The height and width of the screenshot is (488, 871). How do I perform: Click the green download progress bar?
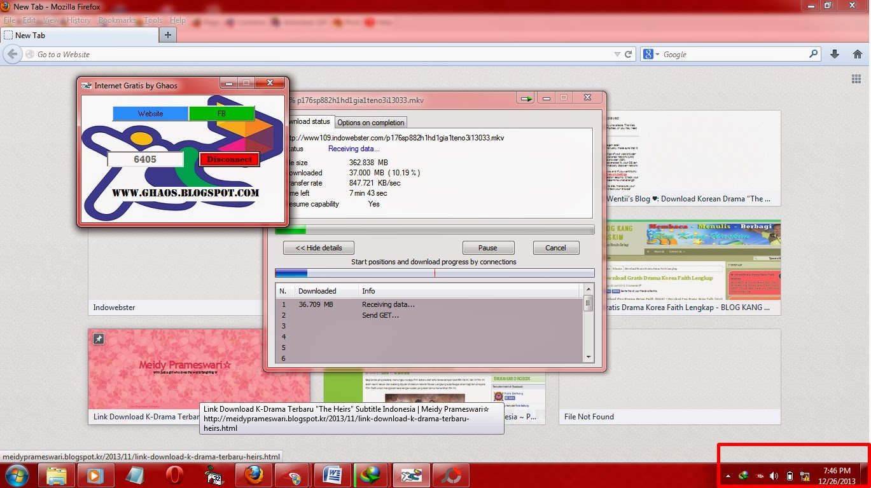(435, 230)
